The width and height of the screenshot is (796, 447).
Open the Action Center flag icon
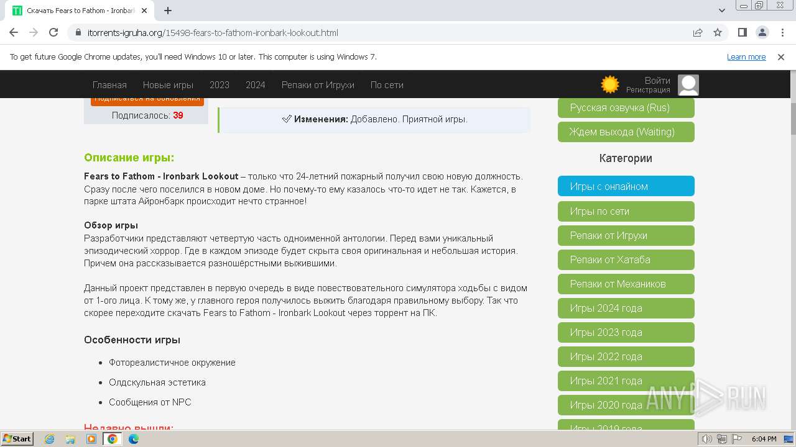click(736, 439)
